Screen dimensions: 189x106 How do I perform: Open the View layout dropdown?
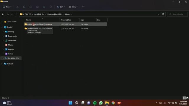tap(73, 7)
